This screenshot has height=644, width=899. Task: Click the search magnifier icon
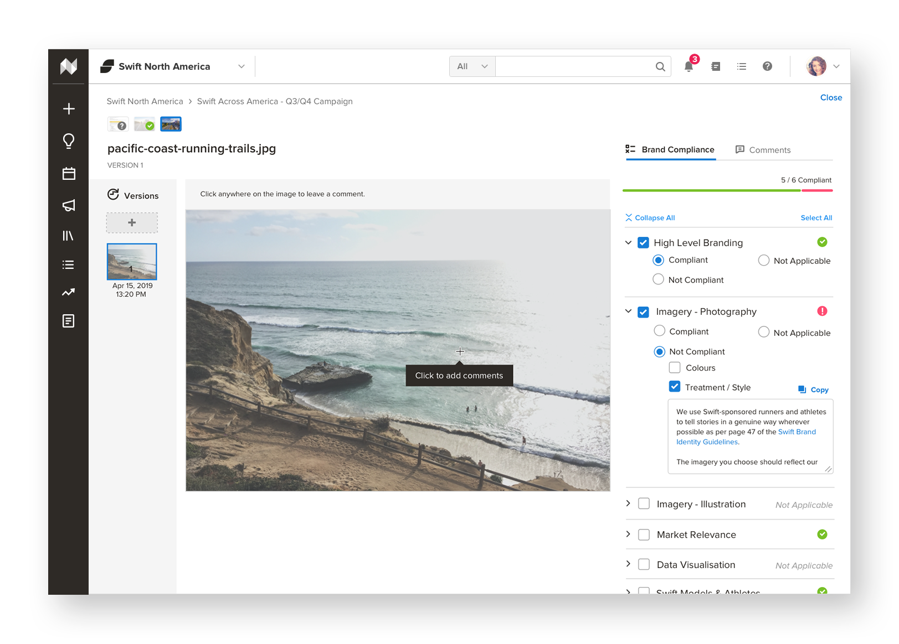[660, 66]
